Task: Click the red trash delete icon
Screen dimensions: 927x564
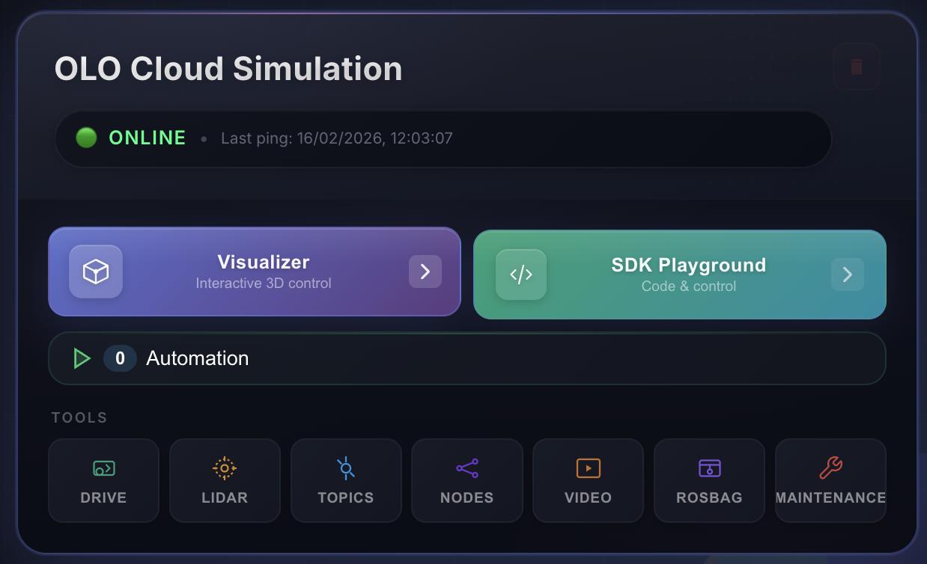Action: pyautogui.click(x=857, y=67)
